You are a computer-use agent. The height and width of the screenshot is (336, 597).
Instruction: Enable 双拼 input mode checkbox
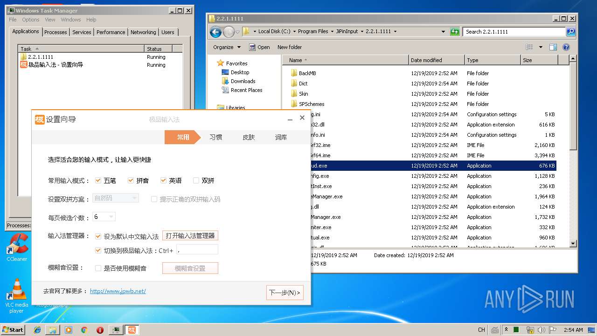click(x=196, y=181)
